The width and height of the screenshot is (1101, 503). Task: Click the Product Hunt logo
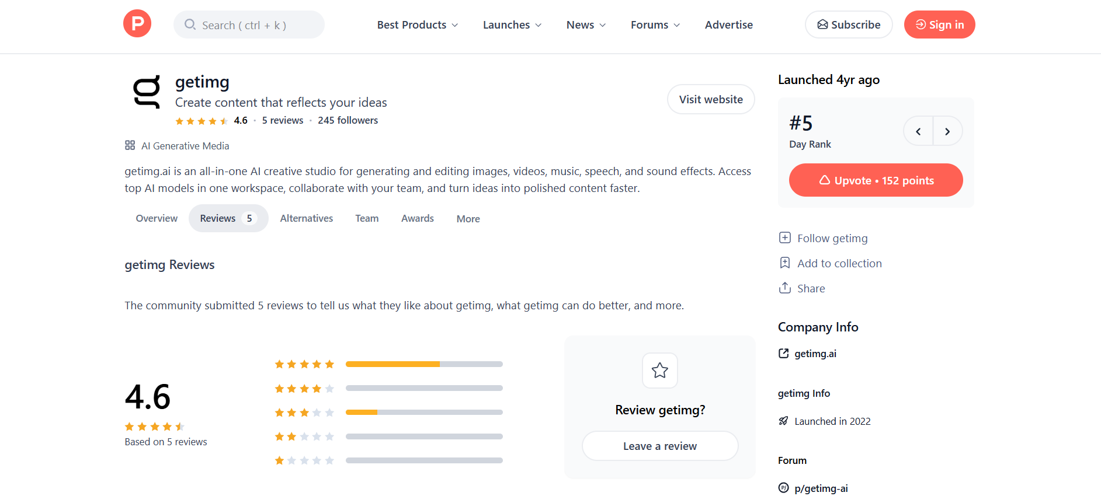click(x=137, y=24)
